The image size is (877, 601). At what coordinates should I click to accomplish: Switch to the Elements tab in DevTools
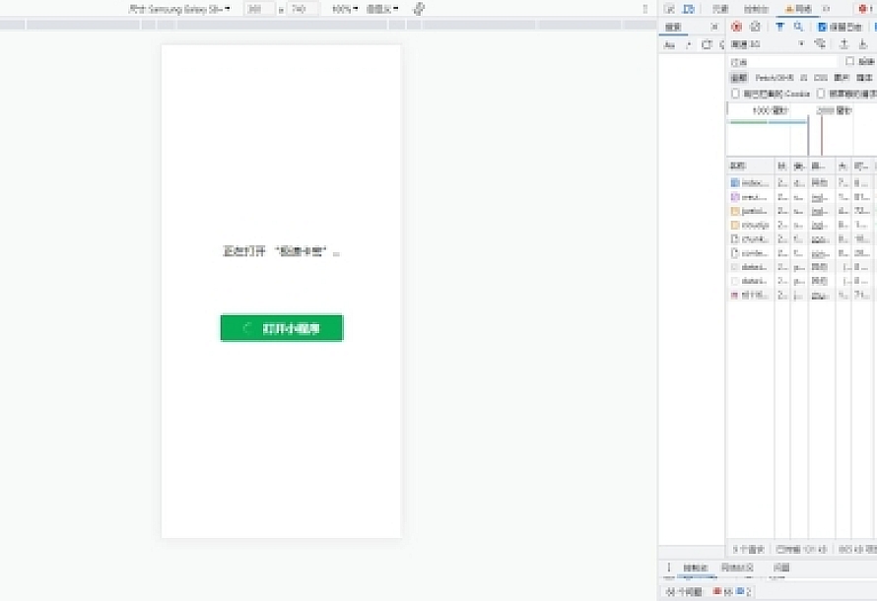pyautogui.click(x=720, y=9)
